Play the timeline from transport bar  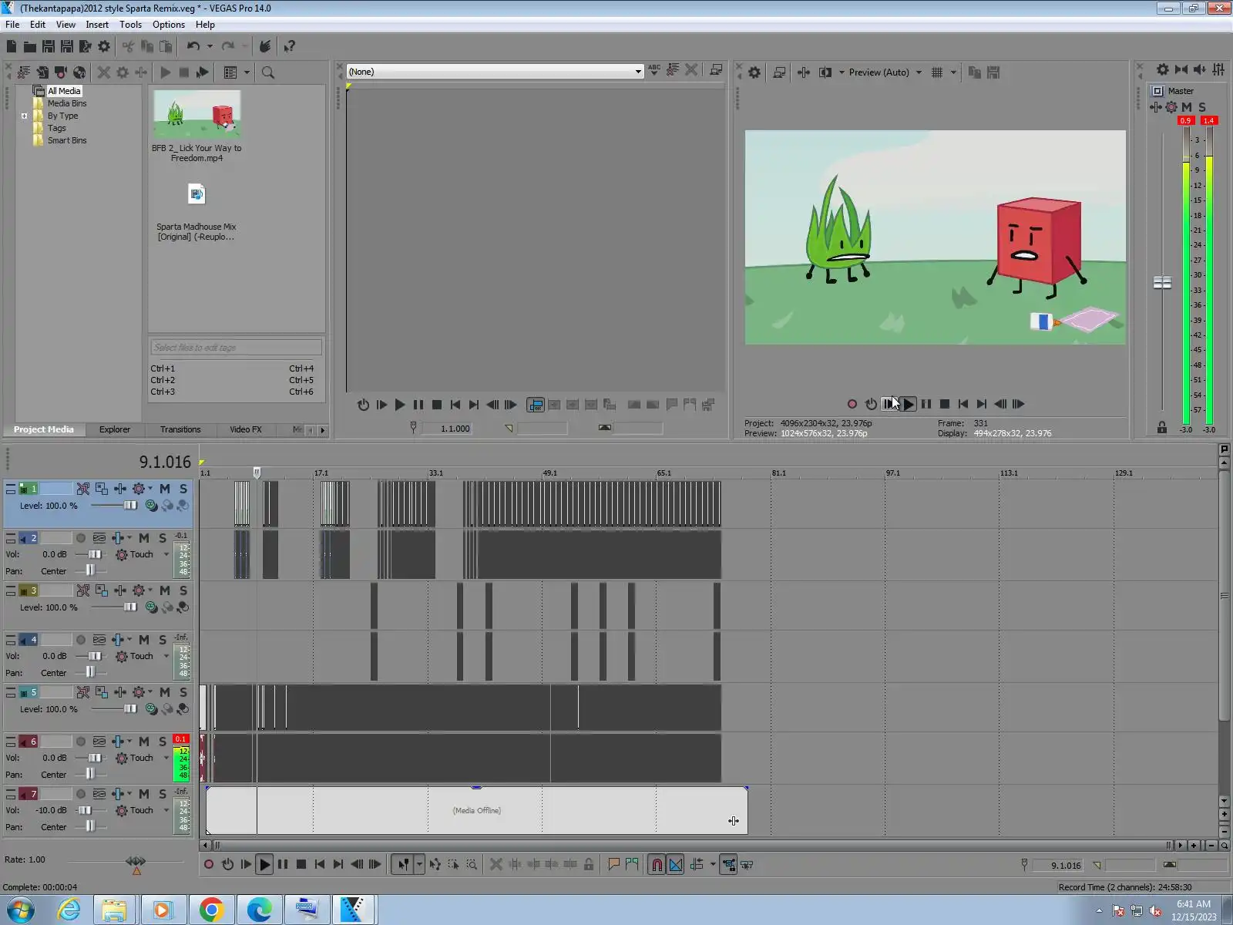(264, 865)
